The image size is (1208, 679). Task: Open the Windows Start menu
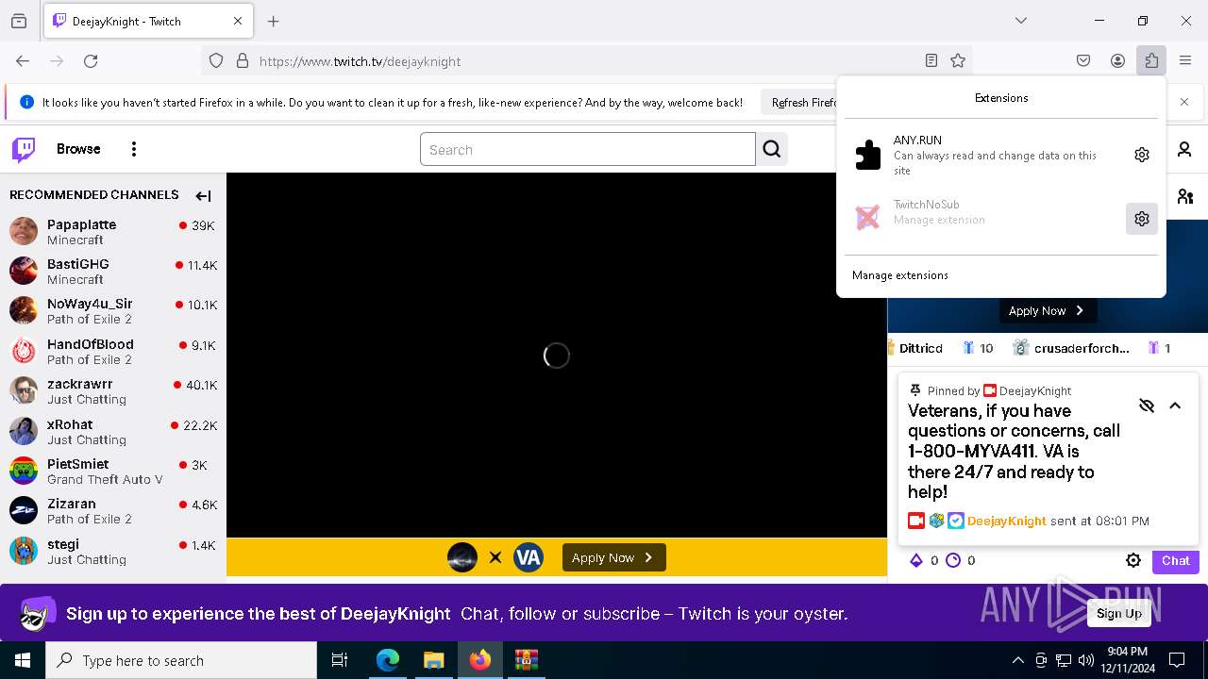[x=23, y=660]
